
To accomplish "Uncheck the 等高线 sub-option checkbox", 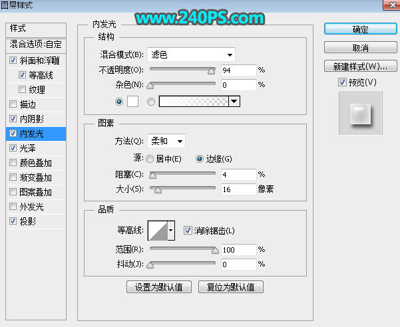I will point(22,75).
